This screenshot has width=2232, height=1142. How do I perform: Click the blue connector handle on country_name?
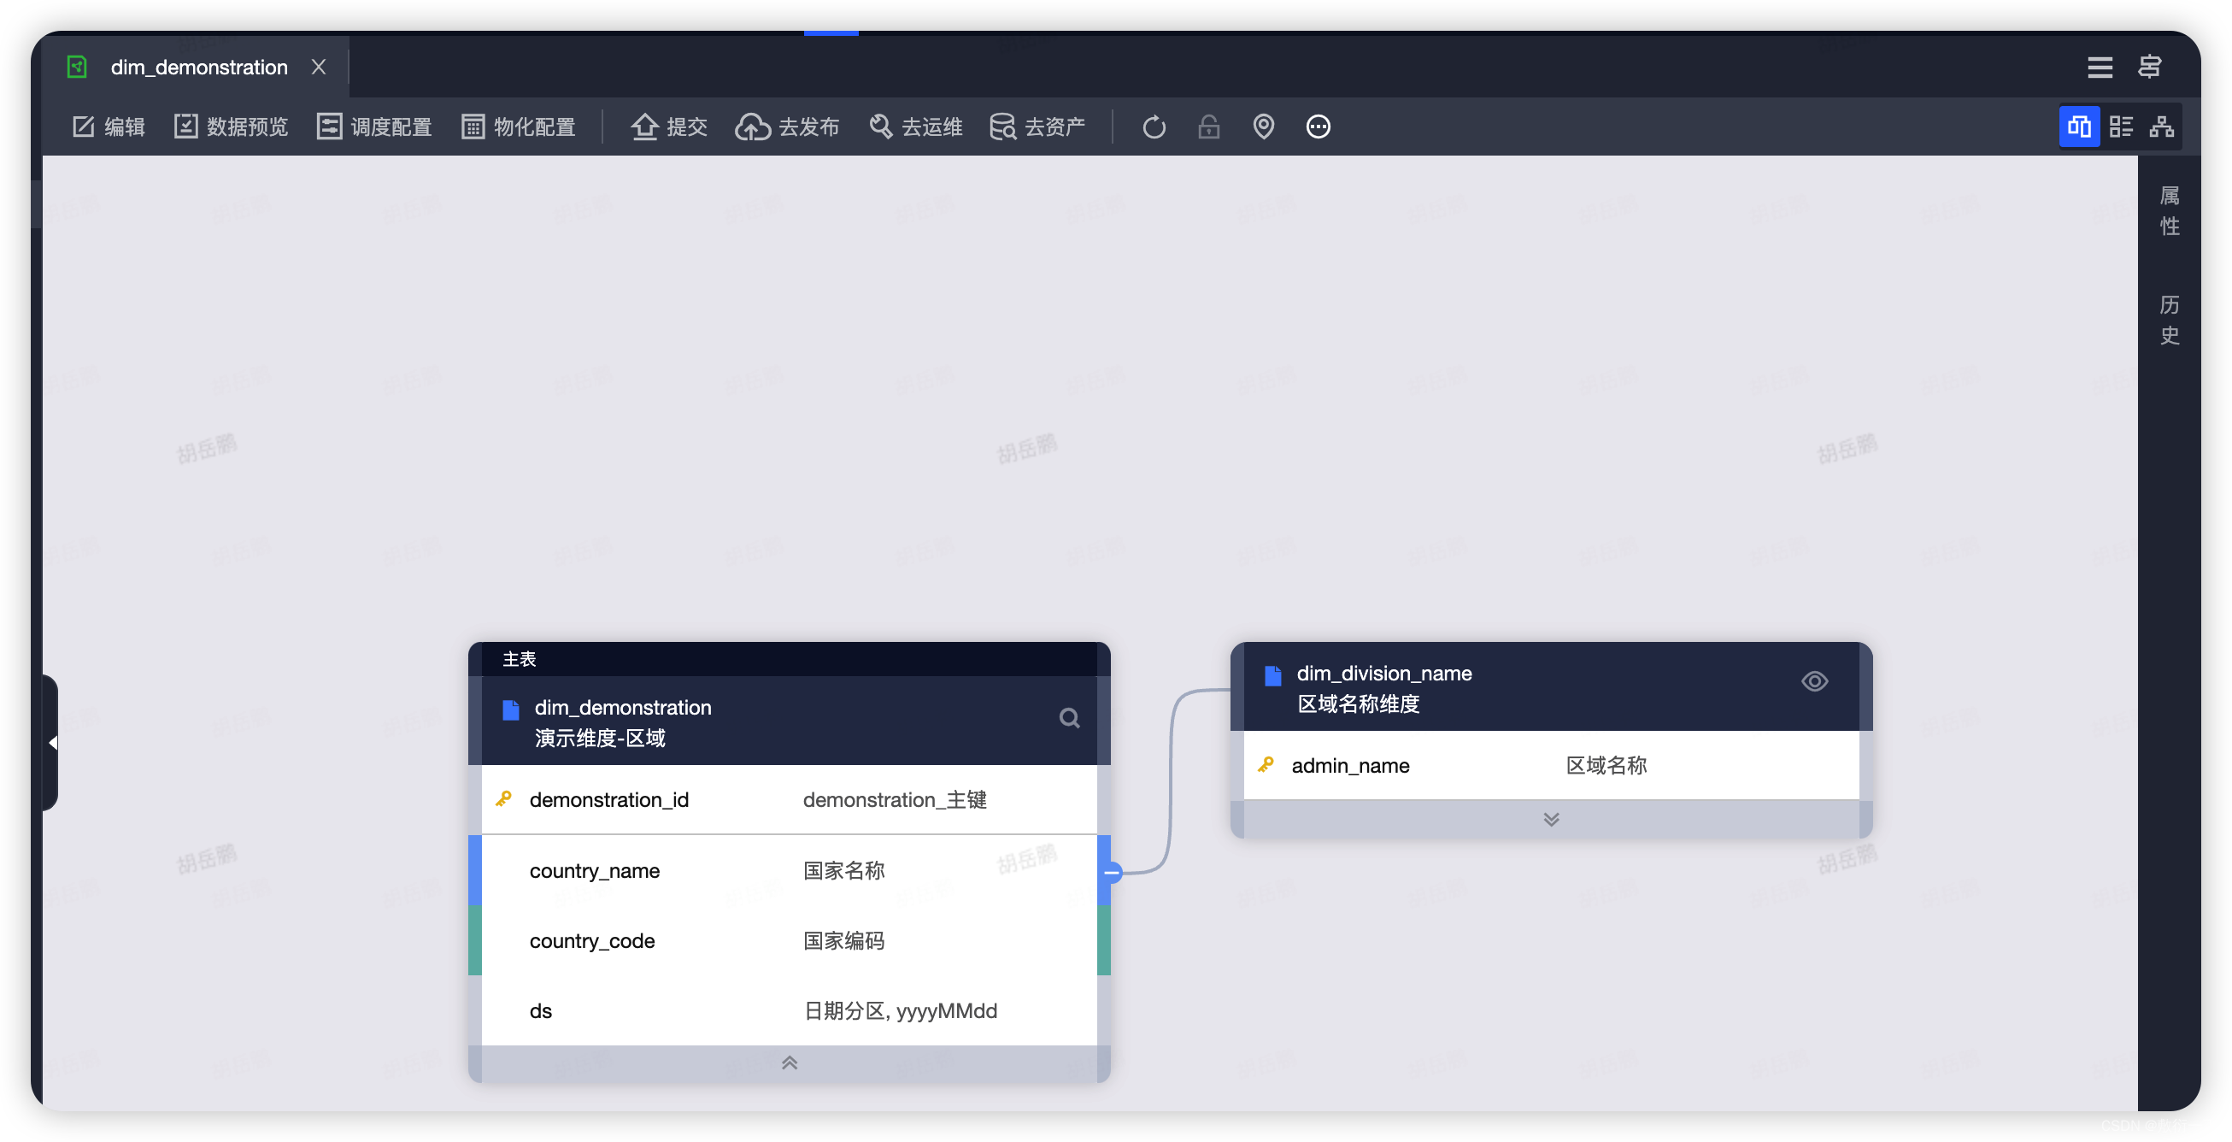[x=1112, y=873]
